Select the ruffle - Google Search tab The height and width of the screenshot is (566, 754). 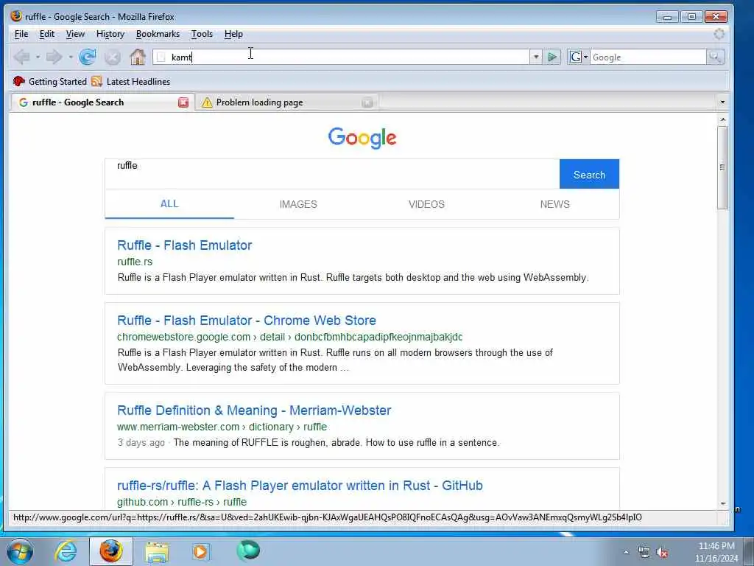point(102,102)
